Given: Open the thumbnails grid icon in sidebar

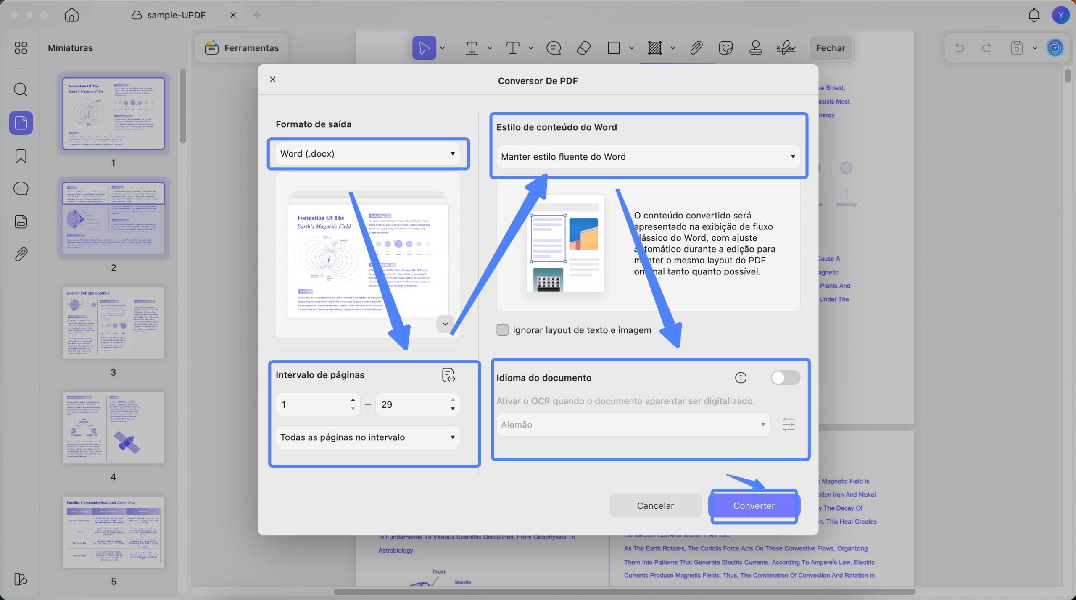Looking at the screenshot, I should coord(21,48).
